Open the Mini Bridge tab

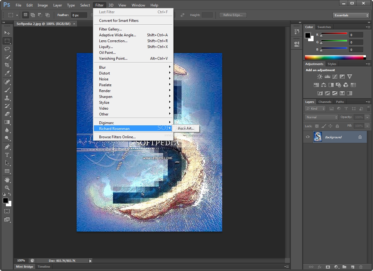(x=25, y=267)
